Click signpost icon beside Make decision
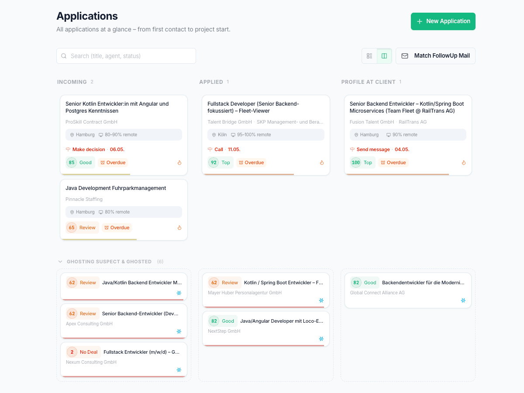524x393 pixels. (68, 149)
